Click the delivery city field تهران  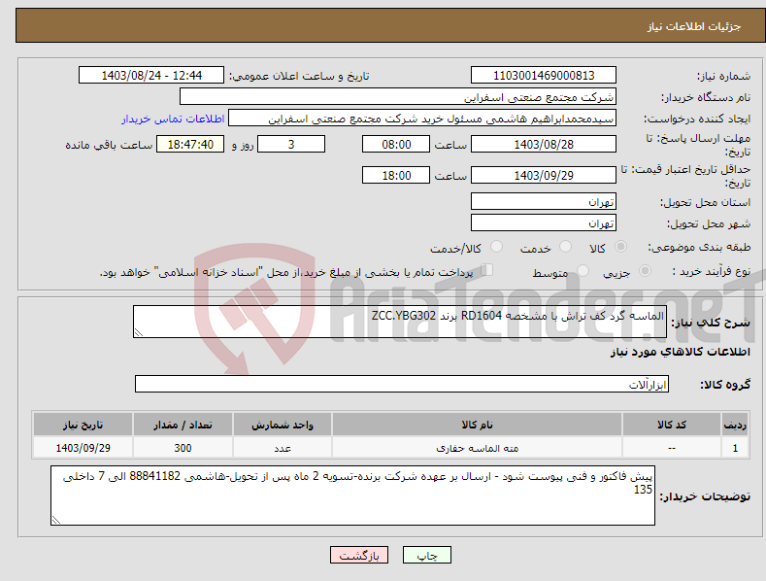[x=544, y=223]
